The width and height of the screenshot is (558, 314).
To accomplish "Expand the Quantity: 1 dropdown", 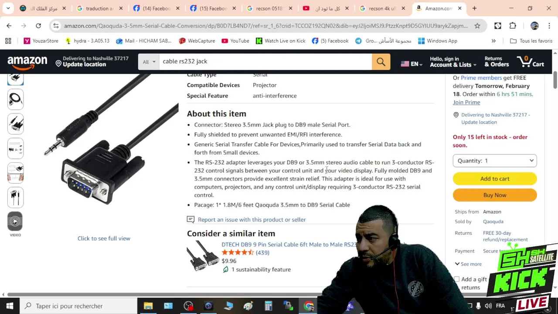I will [x=495, y=160].
